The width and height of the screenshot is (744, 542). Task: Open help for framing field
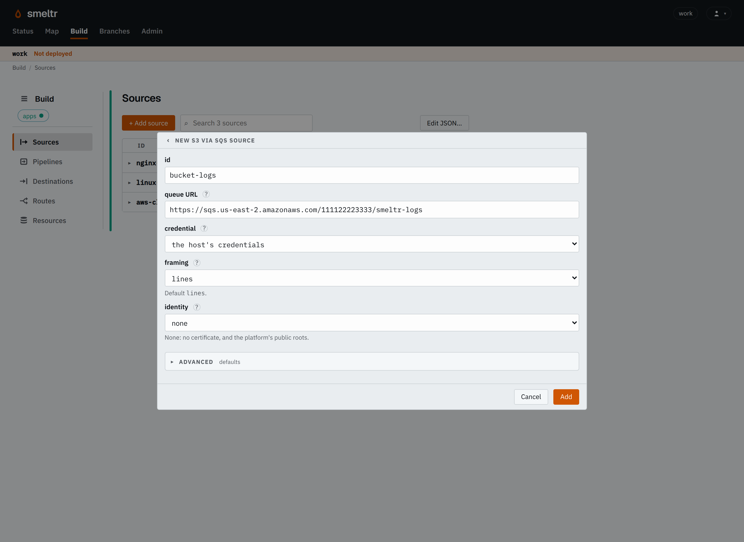(197, 262)
